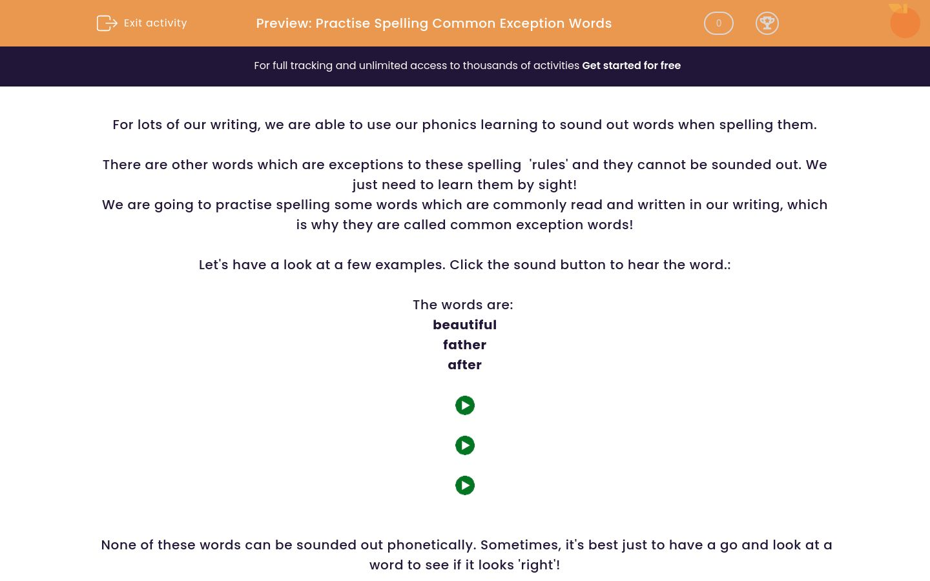The image size is (930, 581).
Task: Select the word 'beautiful' in the list
Action: tap(464, 325)
